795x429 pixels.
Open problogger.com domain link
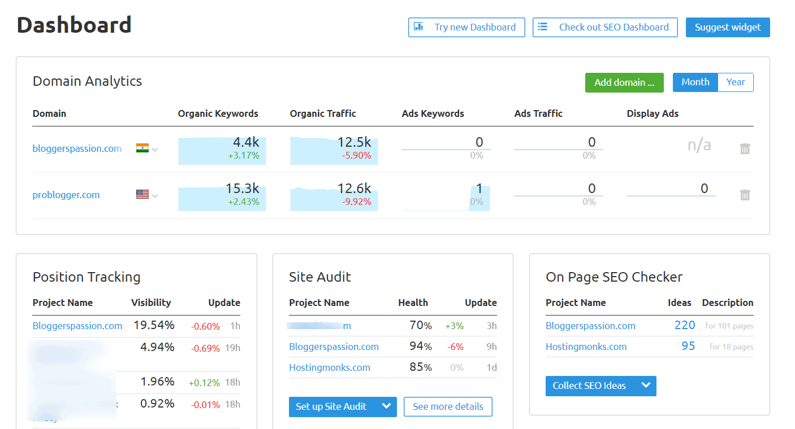pos(66,195)
